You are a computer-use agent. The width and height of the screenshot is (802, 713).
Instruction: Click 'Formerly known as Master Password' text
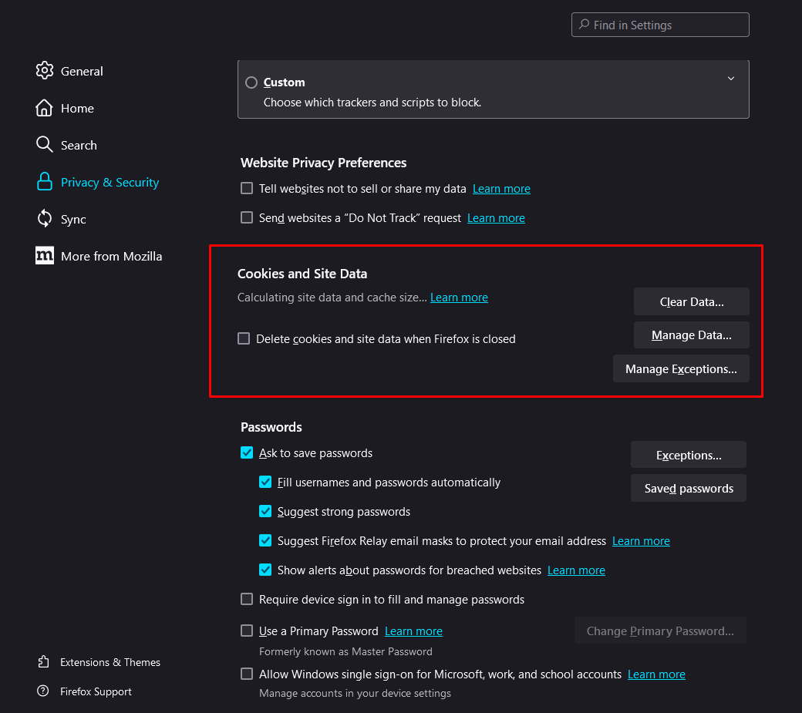(x=345, y=651)
